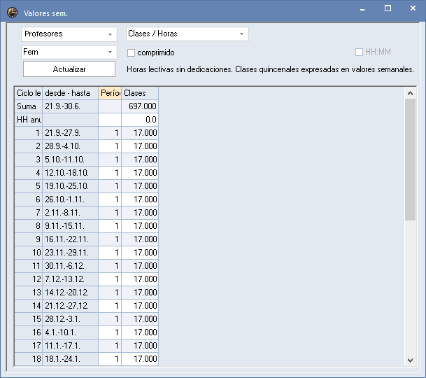Click the vertical scrollbar thumb
Viewport: 426px width, 378px height.
[410, 160]
